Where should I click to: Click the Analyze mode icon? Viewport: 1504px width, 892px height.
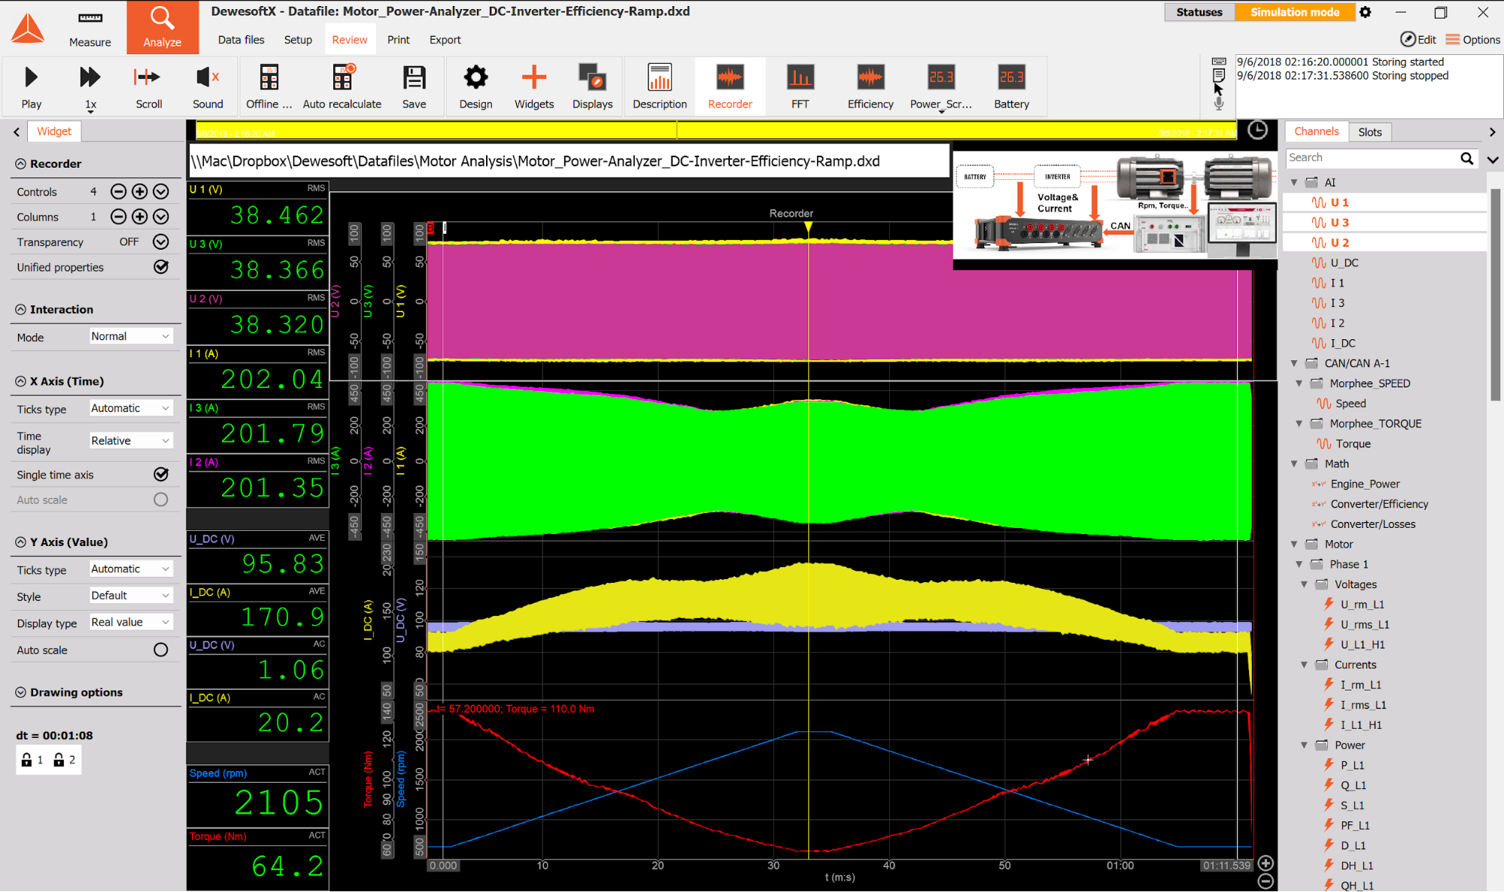coord(163,27)
